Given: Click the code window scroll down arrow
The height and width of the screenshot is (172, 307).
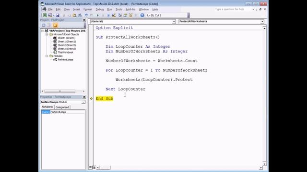Looking at the screenshot, I should (x=264, y=164).
